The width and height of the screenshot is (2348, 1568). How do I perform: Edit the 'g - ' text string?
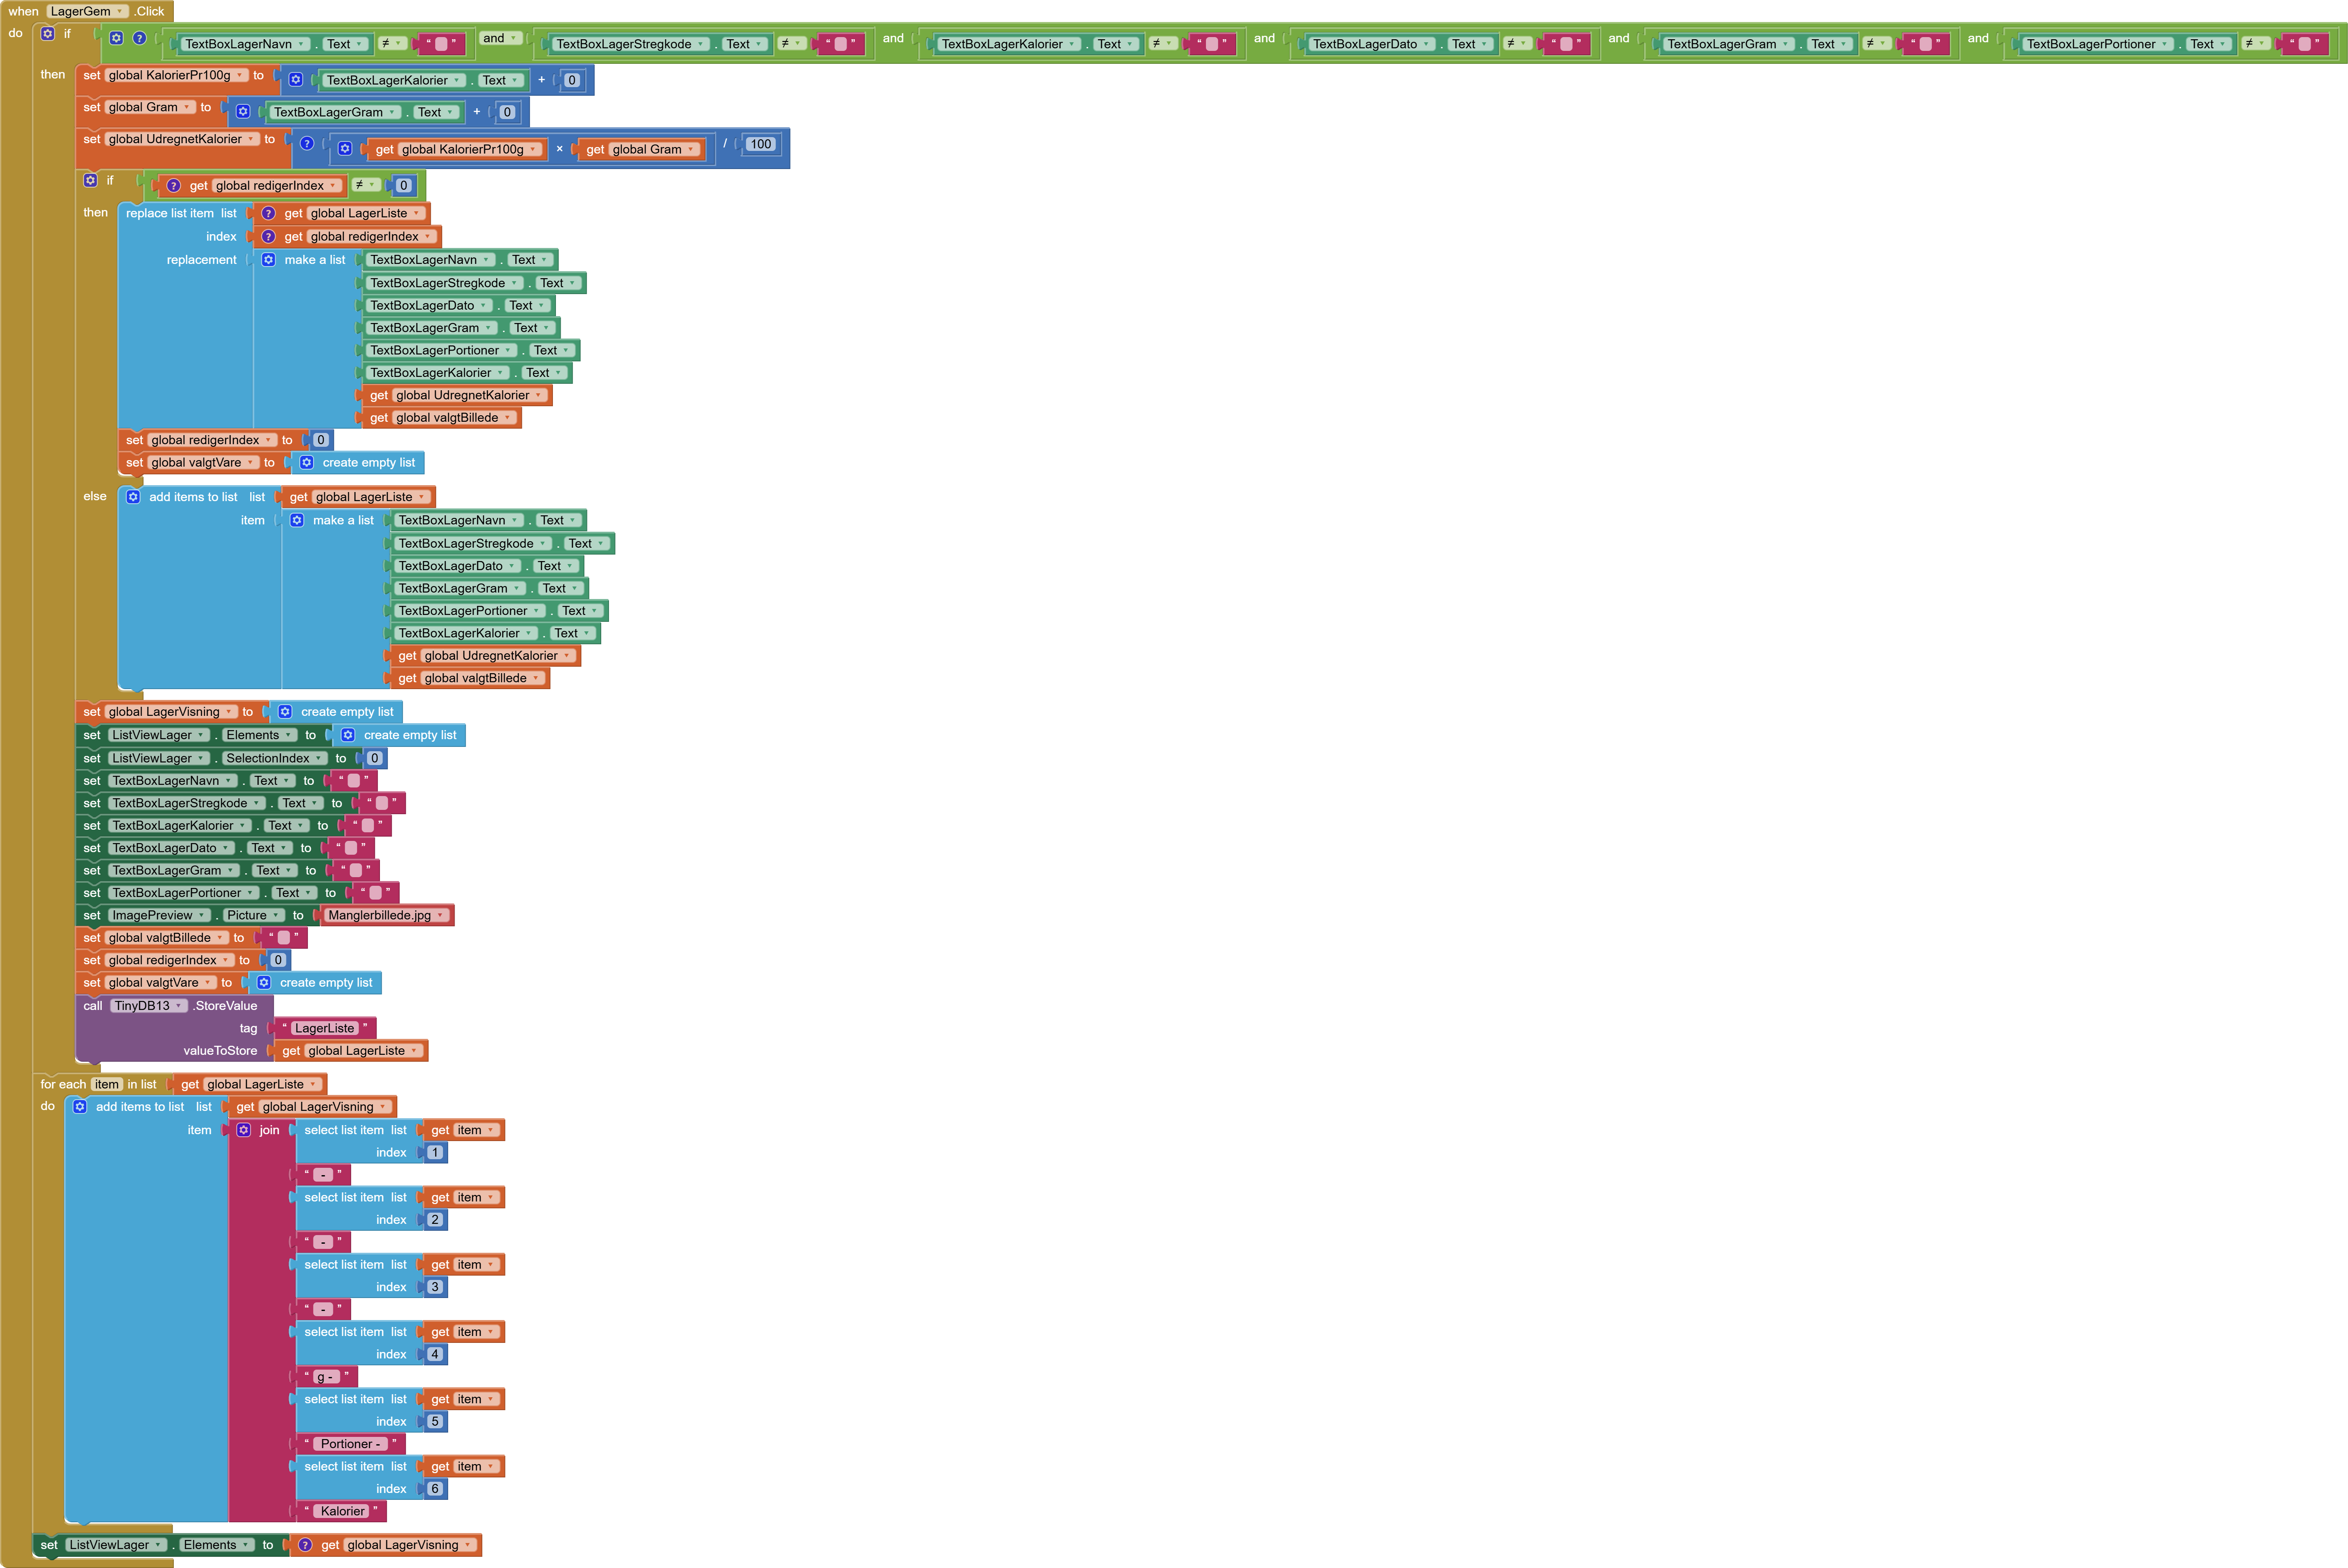325,1377
